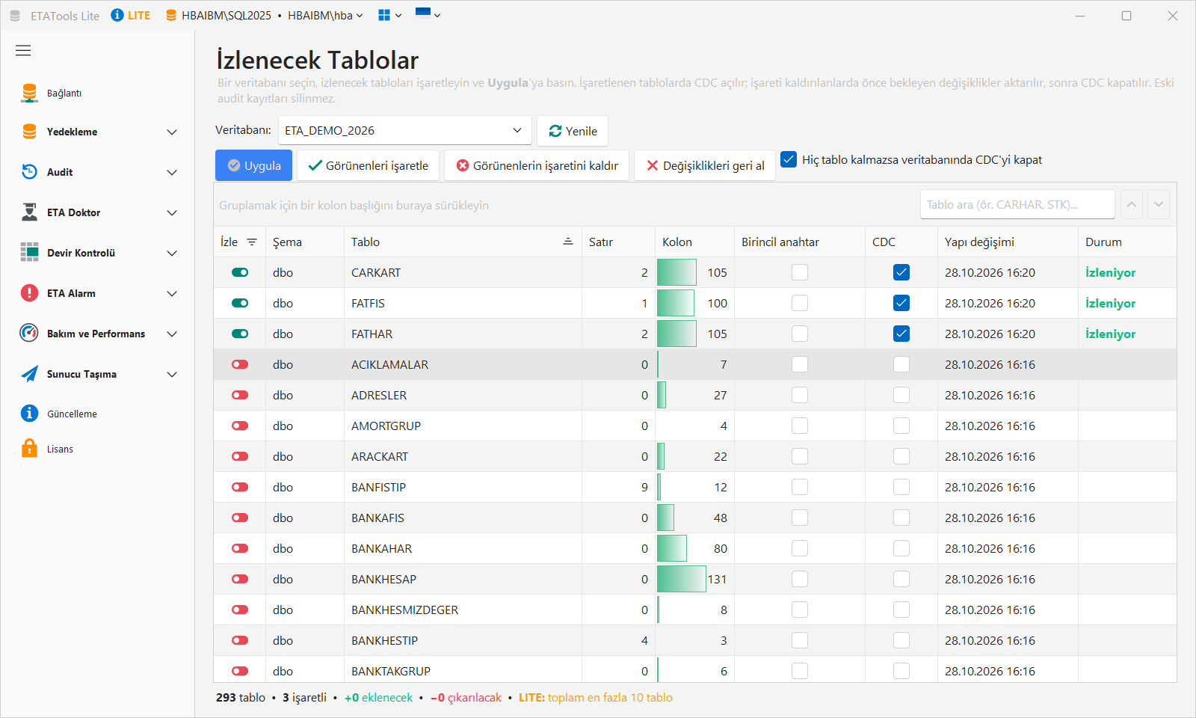Enable watch switch for ADRESLER table
1196x718 pixels.
click(240, 395)
